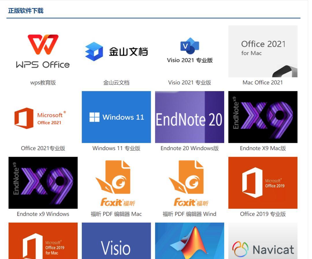Click the Visio 2021 专业版 caption link
The width and height of the screenshot is (312, 259).
click(190, 83)
